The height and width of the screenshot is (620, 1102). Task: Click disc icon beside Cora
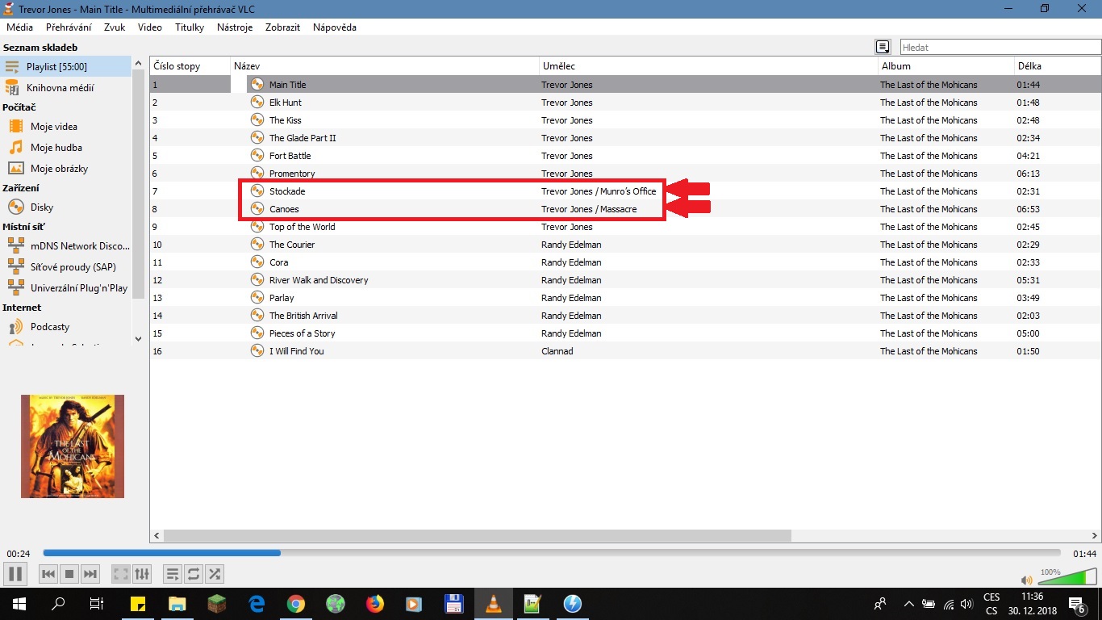(257, 262)
